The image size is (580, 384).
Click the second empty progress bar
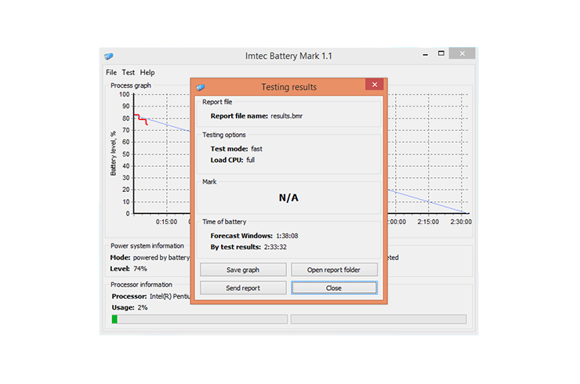pyautogui.click(x=379, y=319)
